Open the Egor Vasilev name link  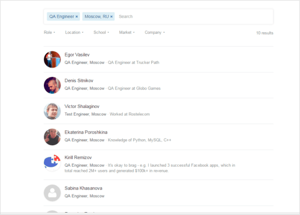pyautogui.click(x=77, y=55)
